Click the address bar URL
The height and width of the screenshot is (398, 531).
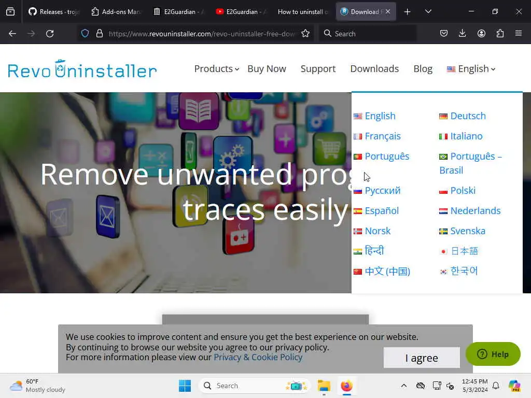(x=202, y=34)
